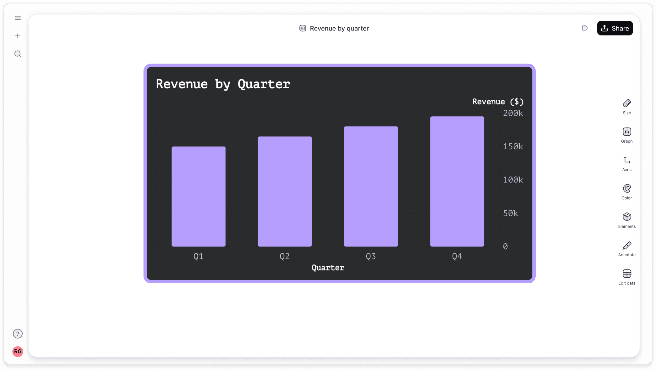656x371 pixels.
Task: Select the chart heading 'Revenue by Quarter'
Action: 223,84
